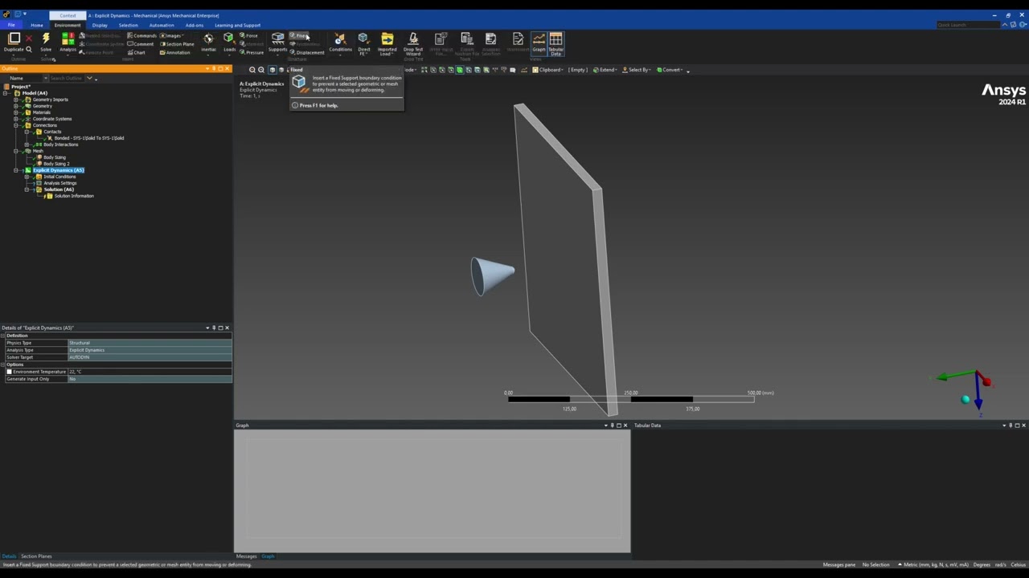Collapse the Options section in Details

click(x=3, y=364)
